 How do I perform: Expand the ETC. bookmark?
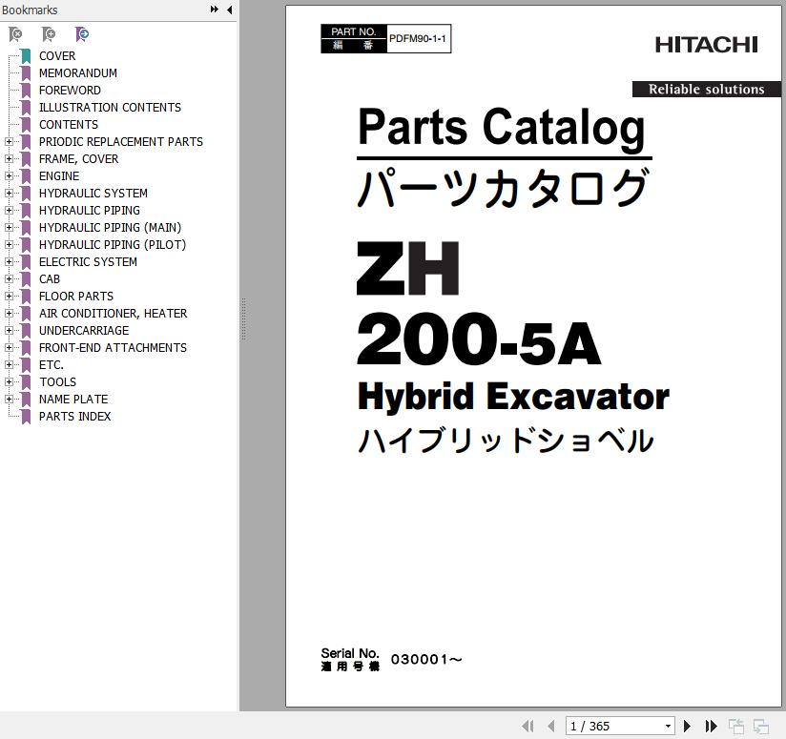[x=9, y=365]
